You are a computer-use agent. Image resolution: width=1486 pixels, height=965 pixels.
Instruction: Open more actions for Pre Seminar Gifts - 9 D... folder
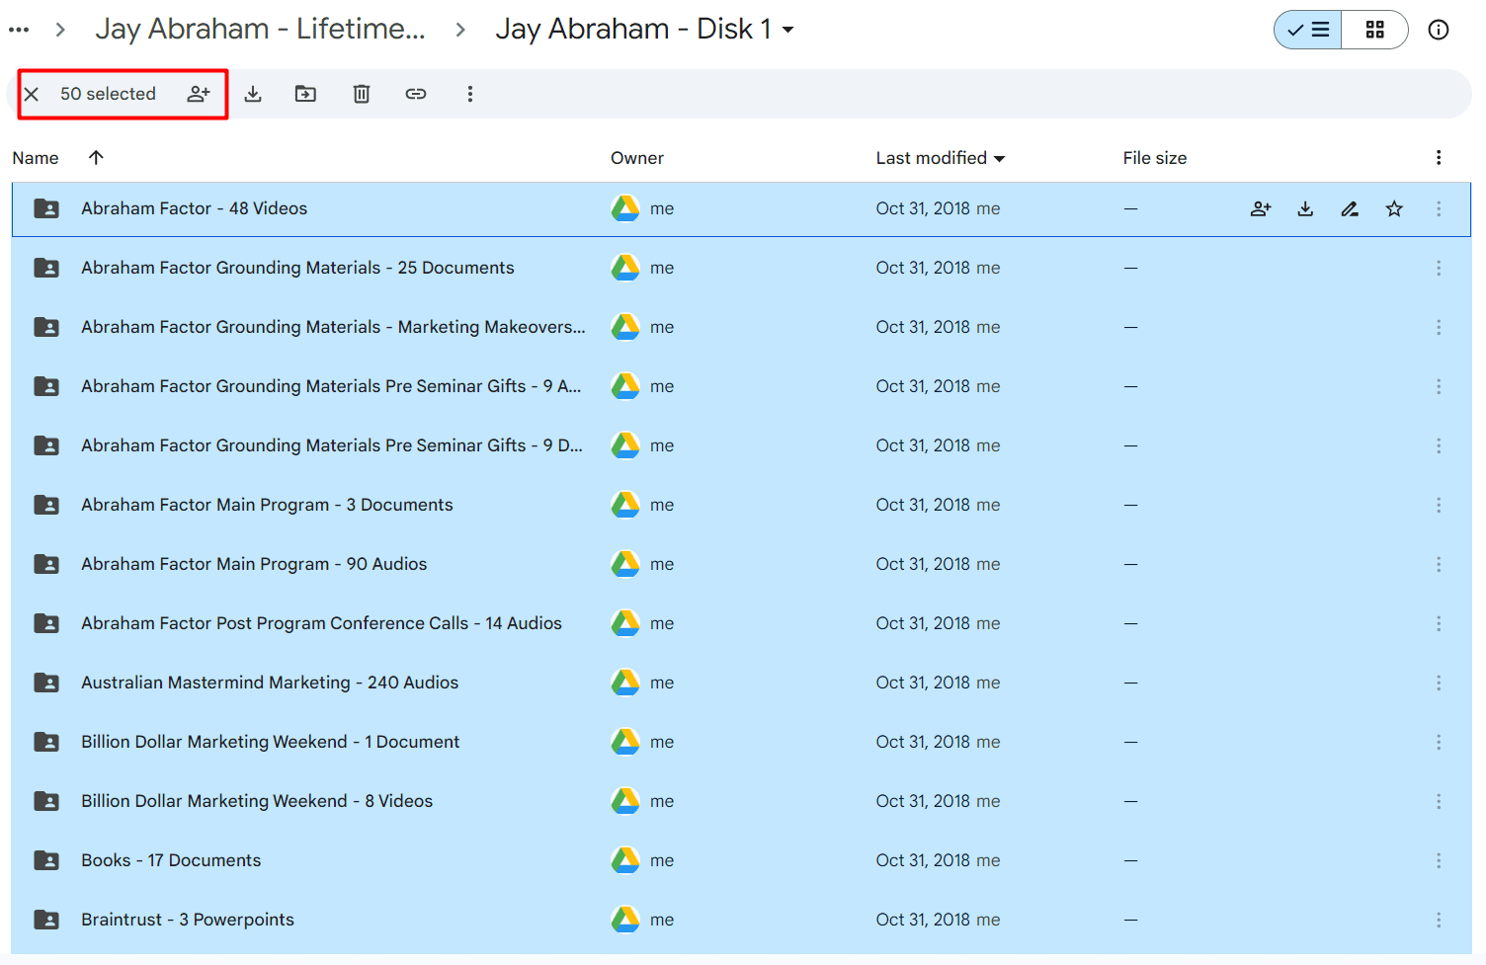1439,445
